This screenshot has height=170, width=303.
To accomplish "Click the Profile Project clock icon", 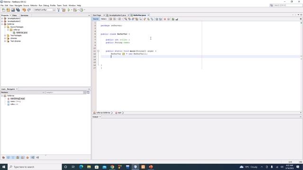I will click(81, 10).
